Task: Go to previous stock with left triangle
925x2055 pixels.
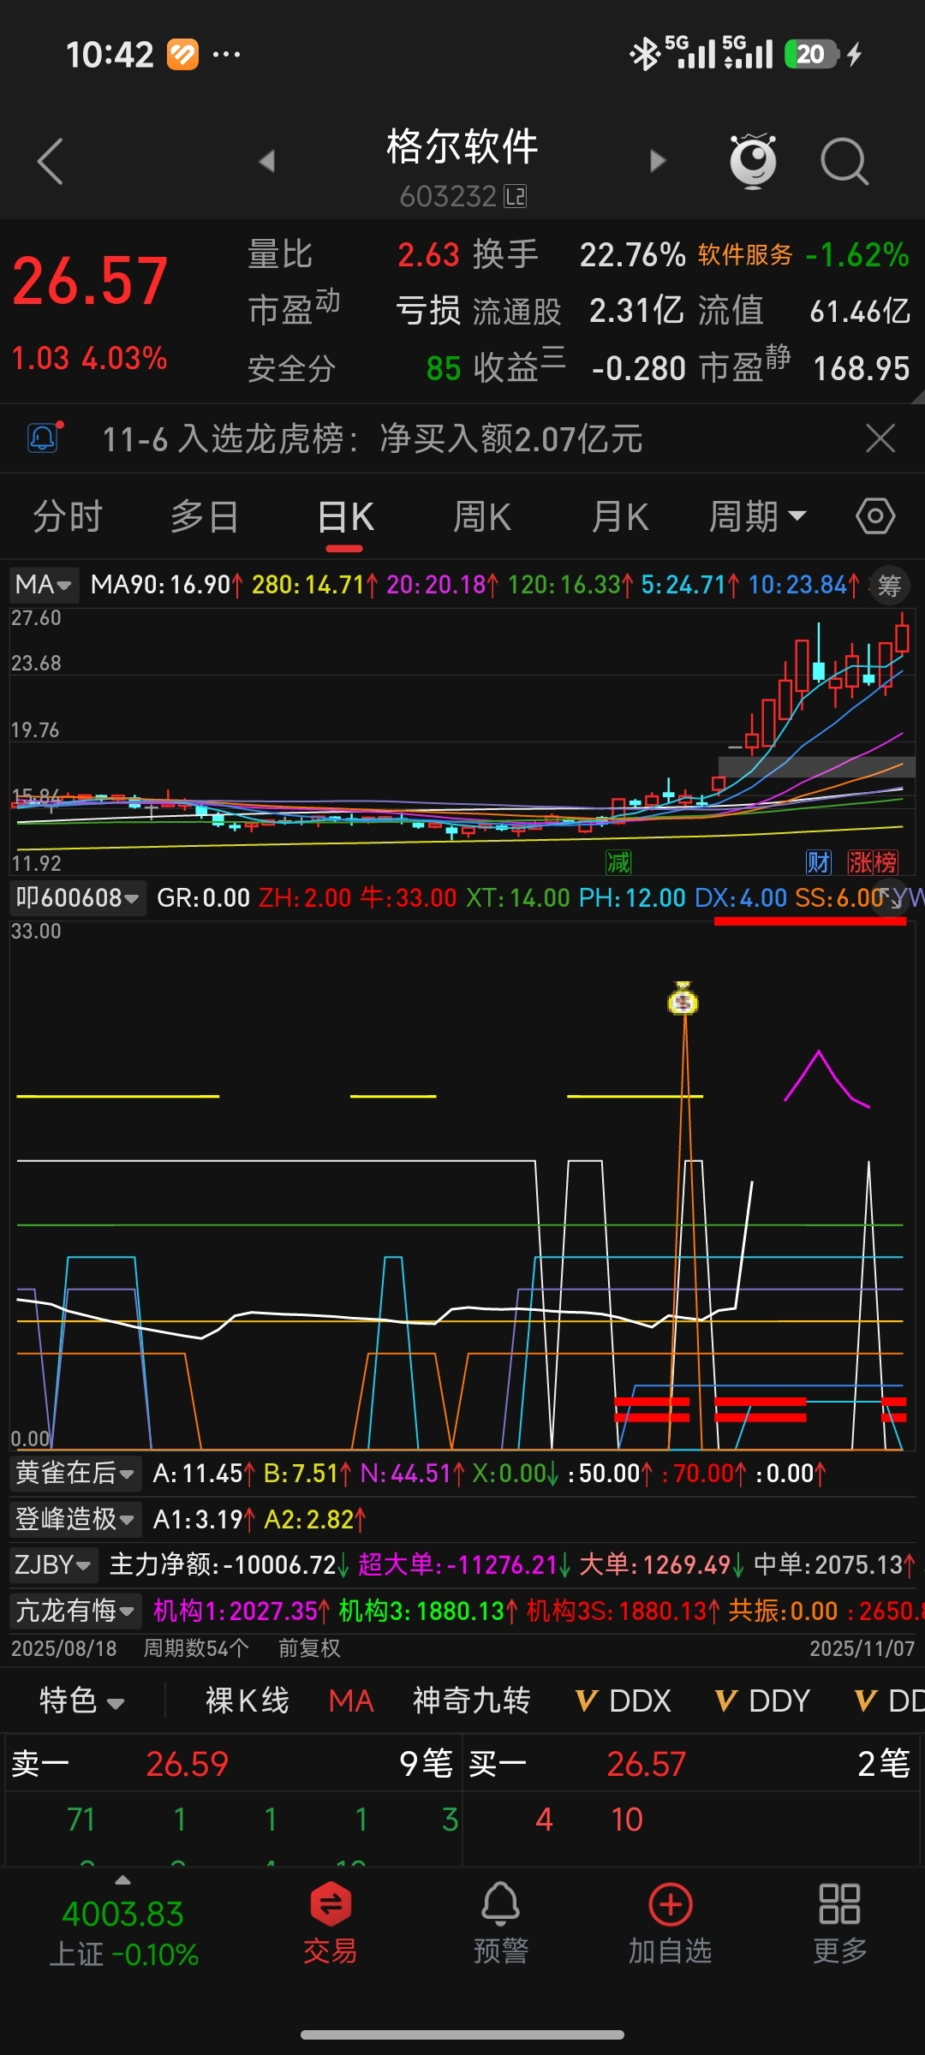Action: pyautogui.click(x=267, y=161)
